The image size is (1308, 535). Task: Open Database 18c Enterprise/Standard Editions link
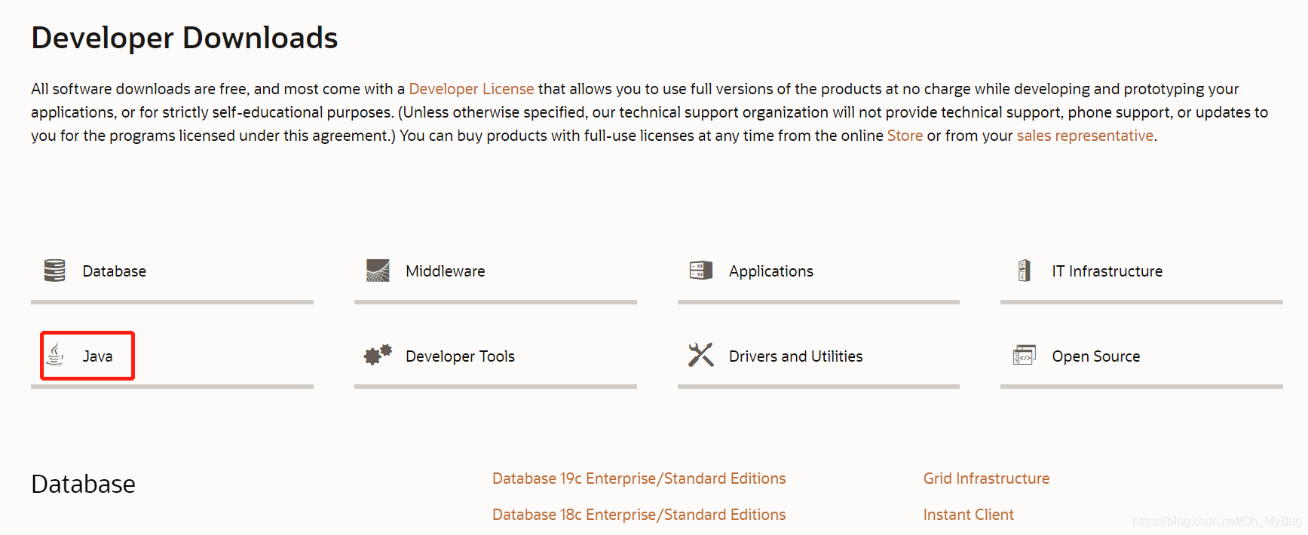639,515
